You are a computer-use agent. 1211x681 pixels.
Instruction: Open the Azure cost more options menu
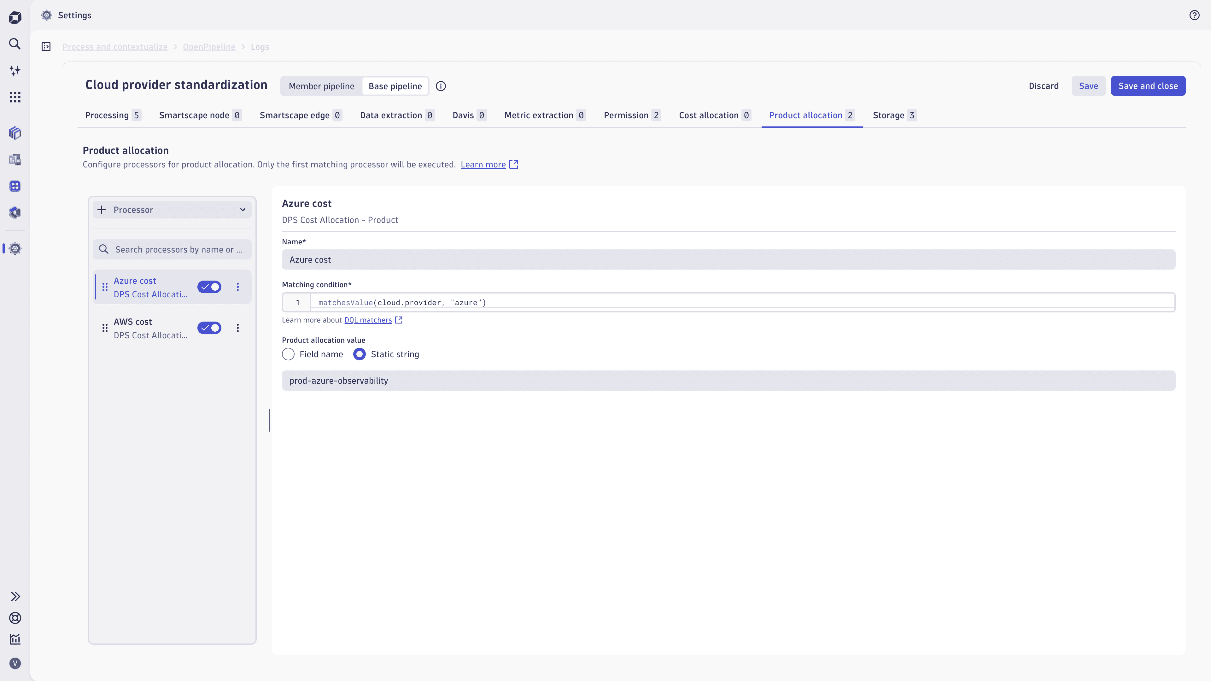(x=238, y=287)
